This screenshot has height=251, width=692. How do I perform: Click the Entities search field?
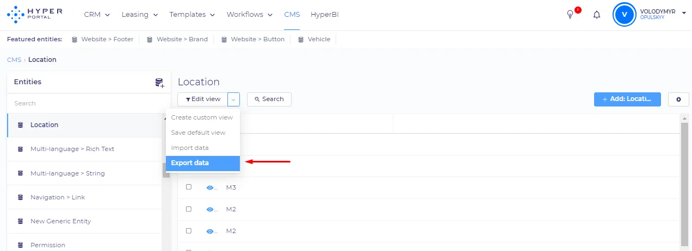point(89,103)
